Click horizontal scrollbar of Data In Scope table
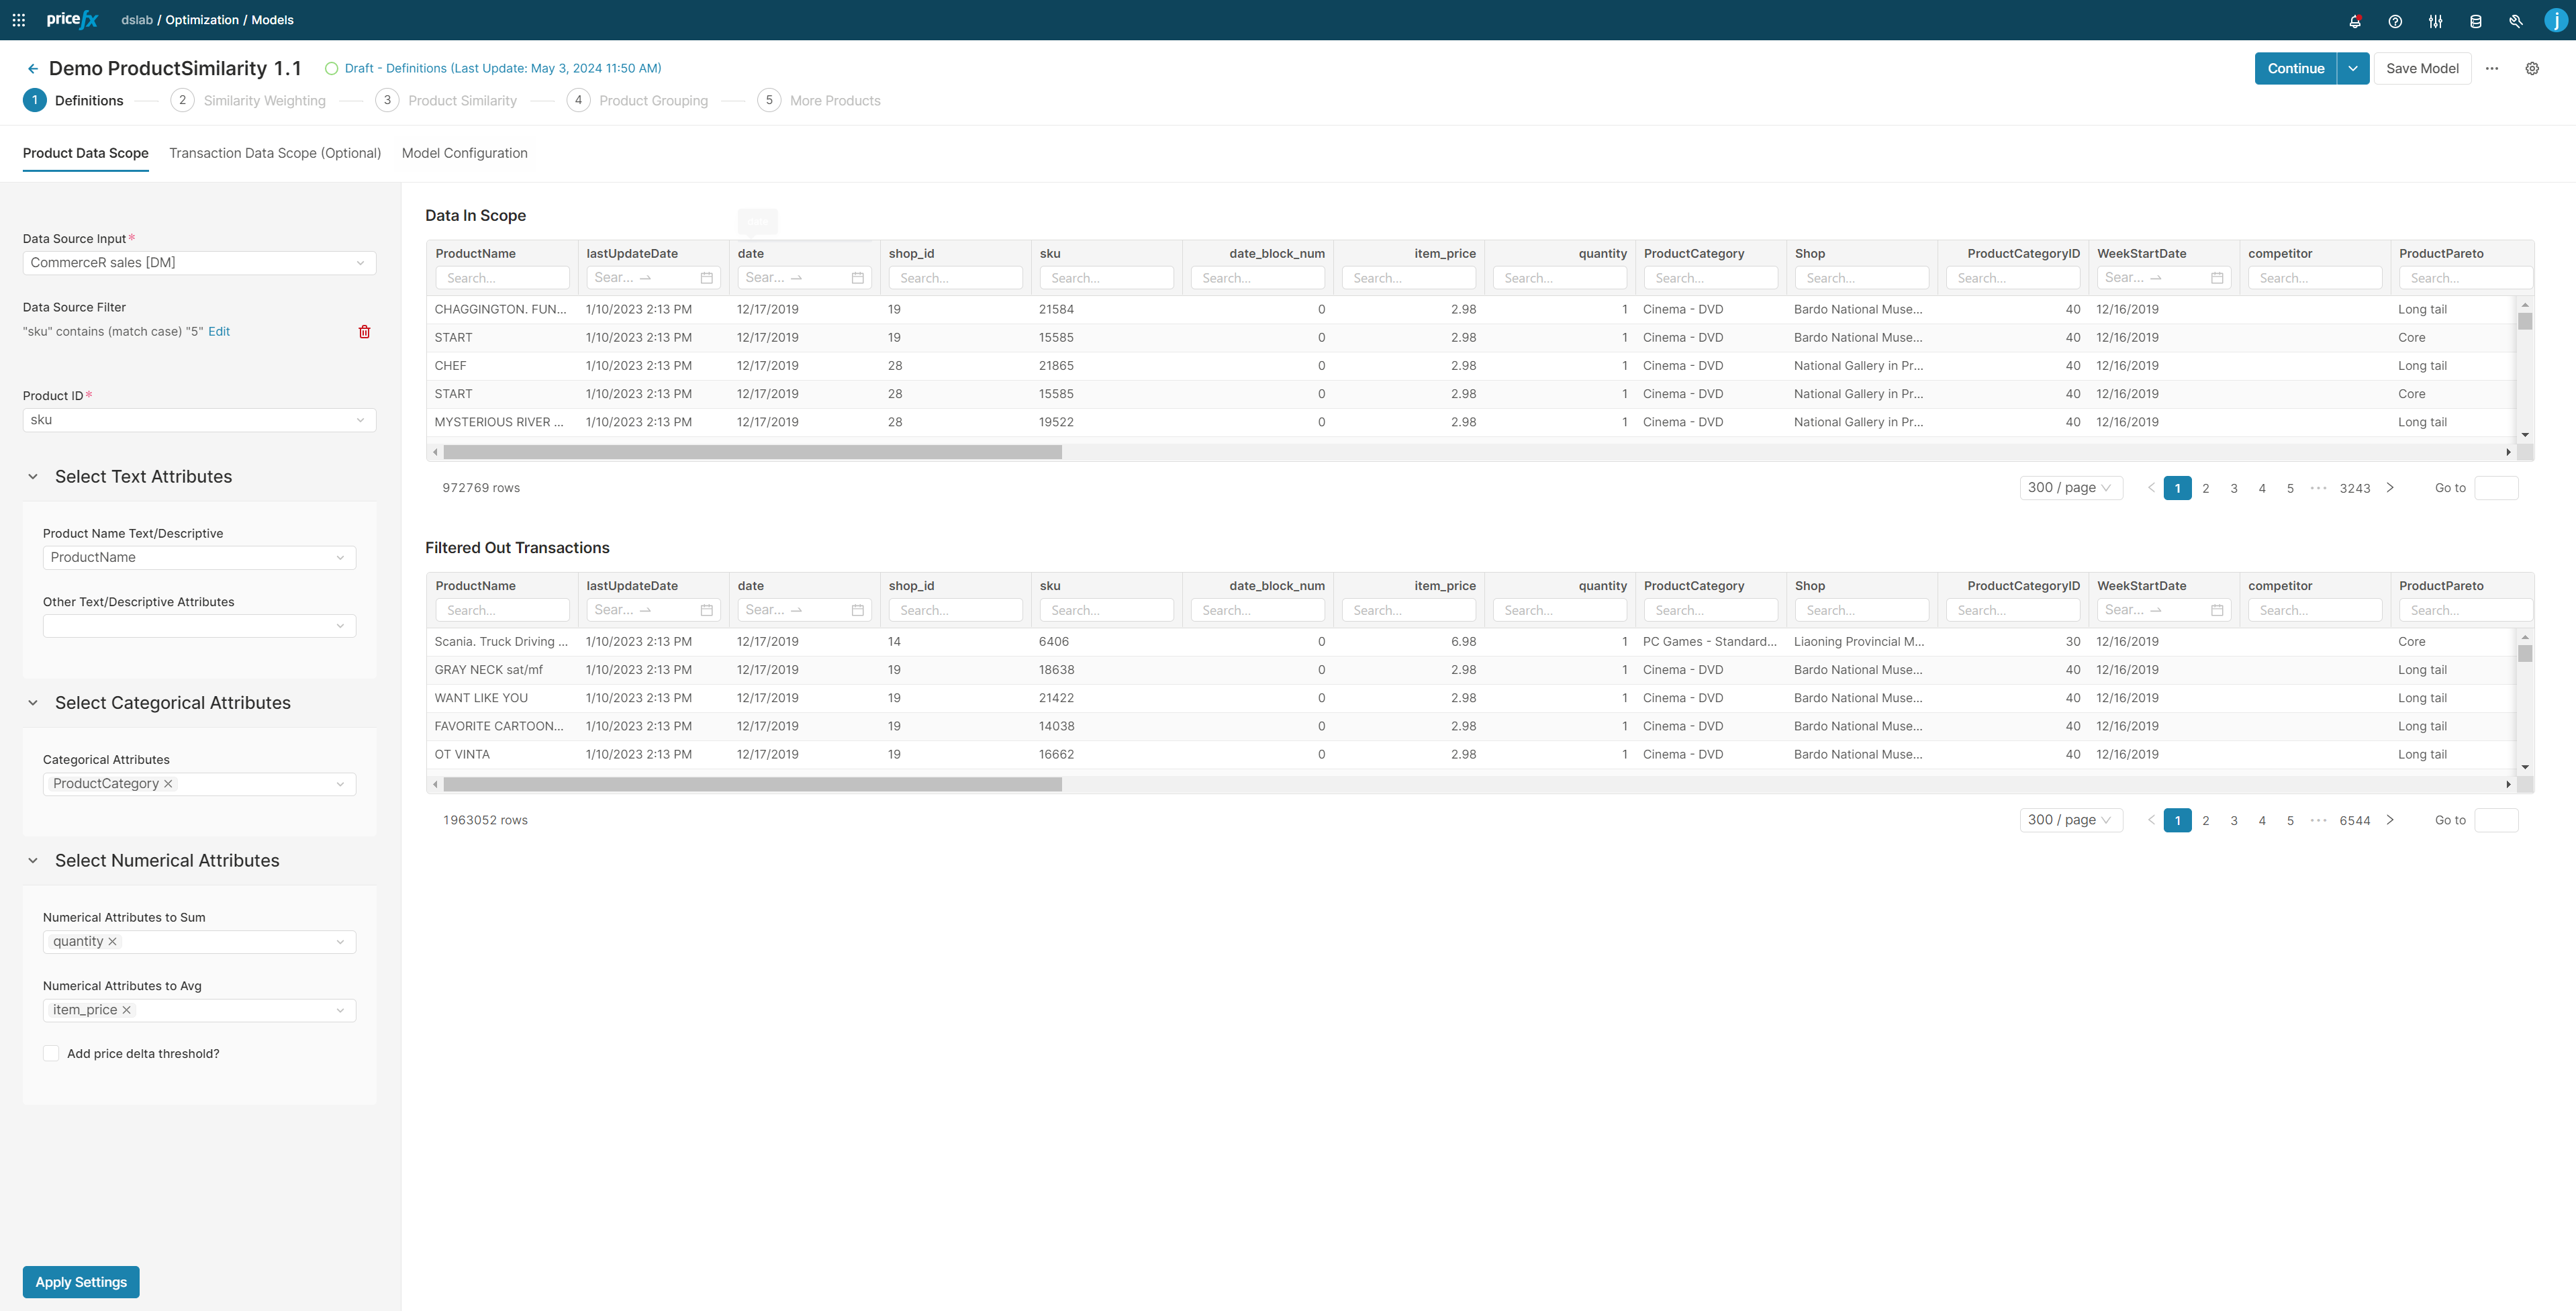 click(752, 452)
